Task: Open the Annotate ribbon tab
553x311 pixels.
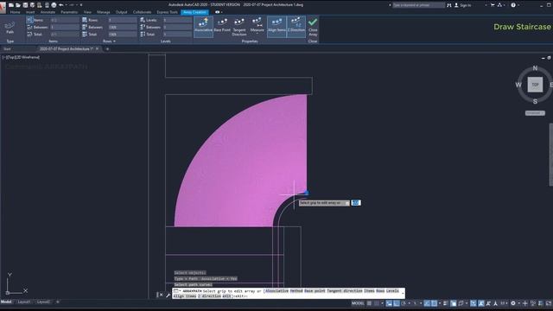Action: pos(48,12)
